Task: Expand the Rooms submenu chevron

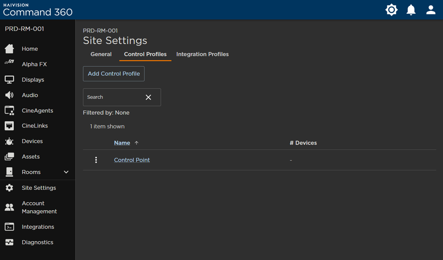Action: pyautogui.click(x=66, y=172)
